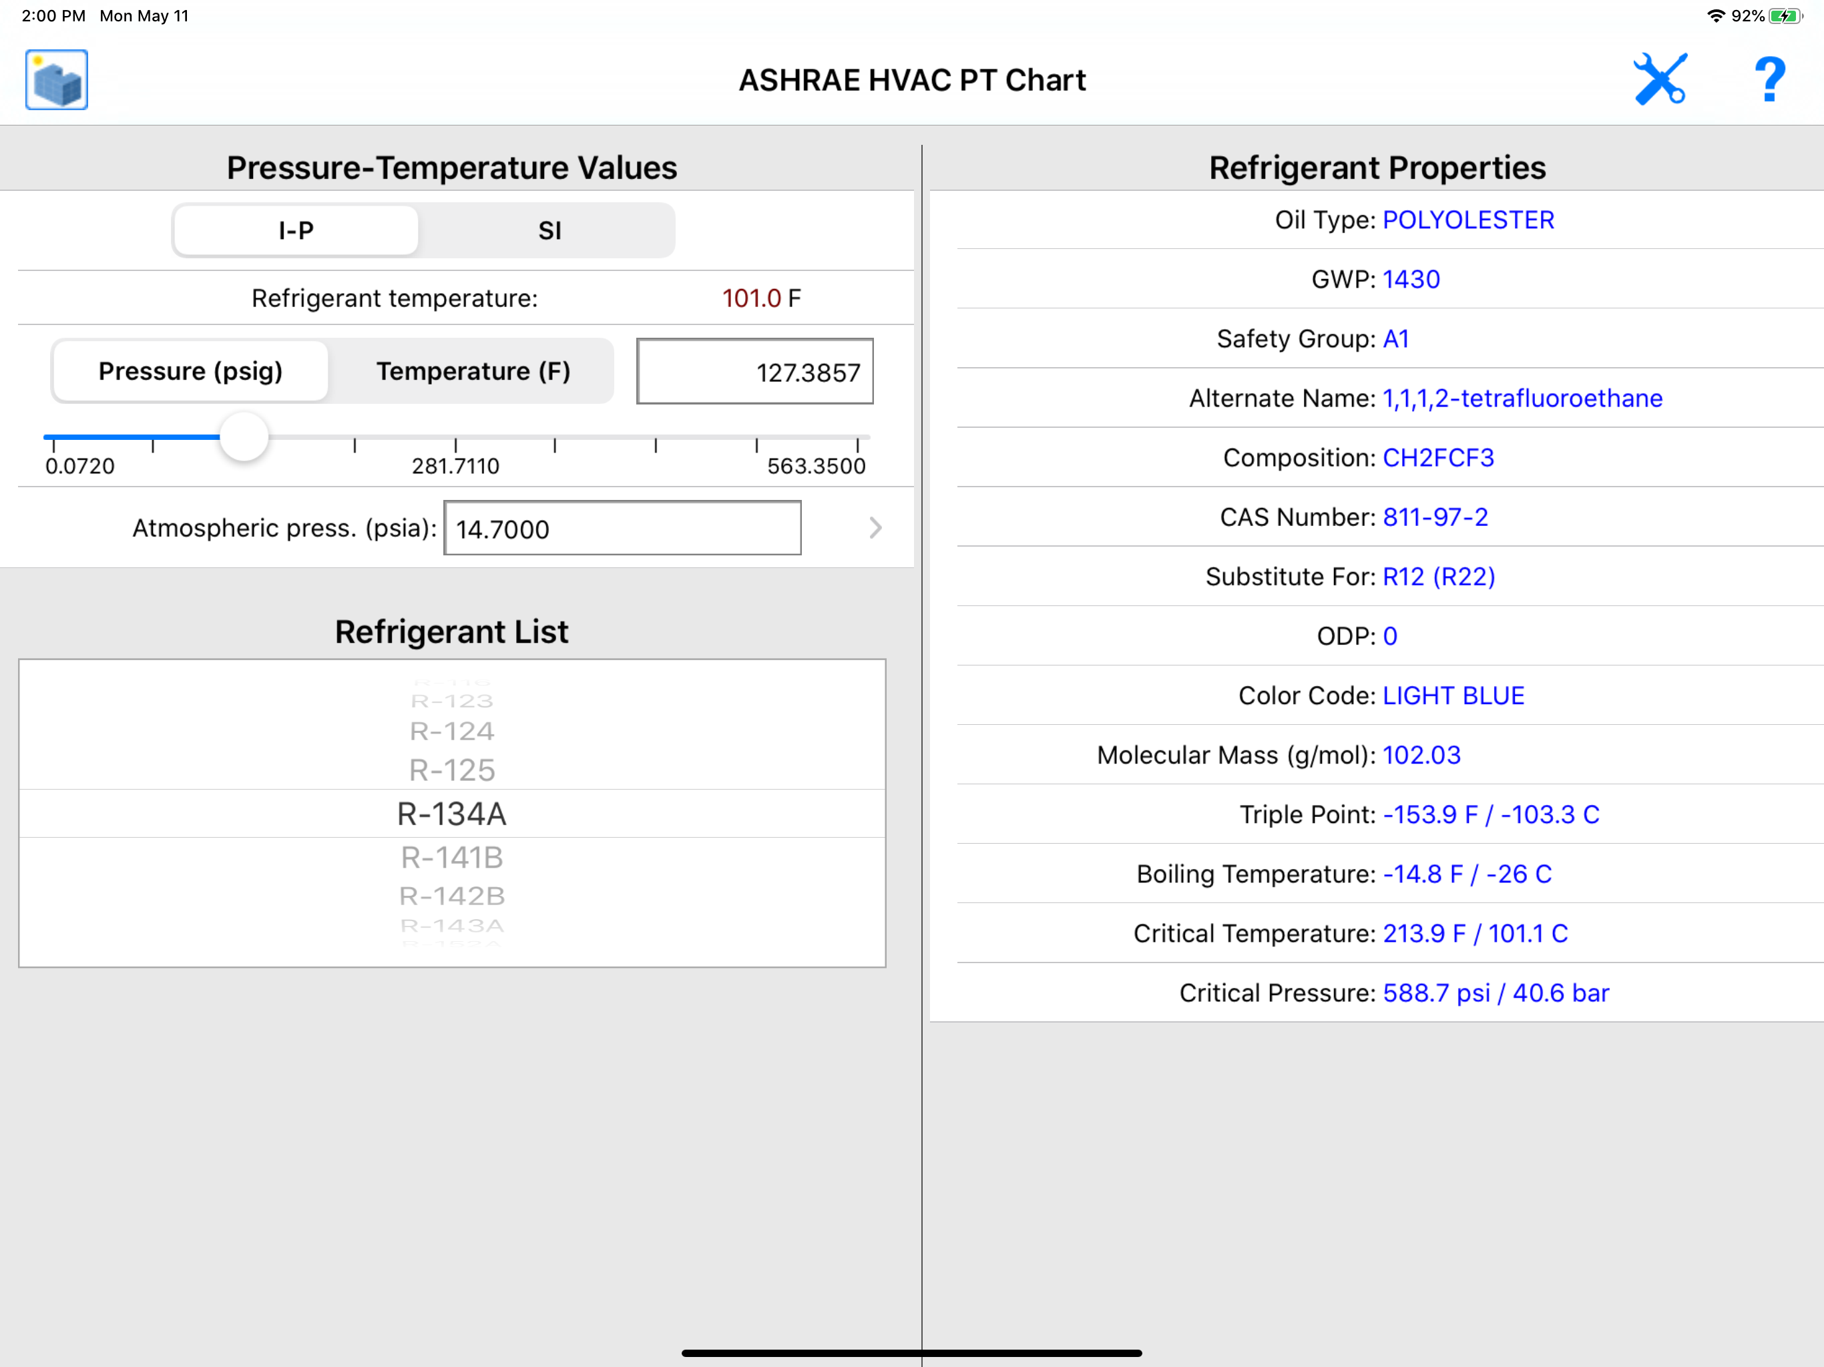Click the composition value CH2FCF3
Image resolution: width=1824 pixels, height=1367 pixels.
[1438, 458]
